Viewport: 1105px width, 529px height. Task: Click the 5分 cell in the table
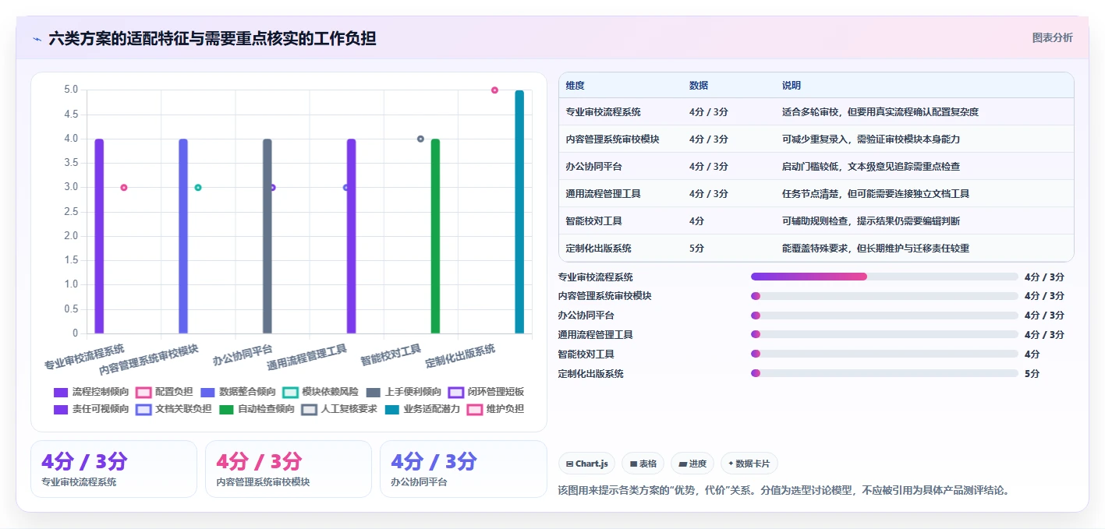tap(696, 249)
